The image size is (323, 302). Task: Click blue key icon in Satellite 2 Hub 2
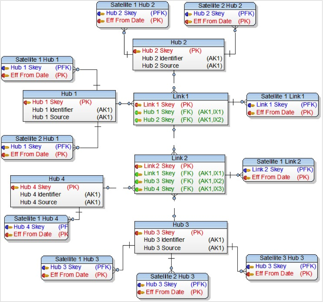[188, 14]
